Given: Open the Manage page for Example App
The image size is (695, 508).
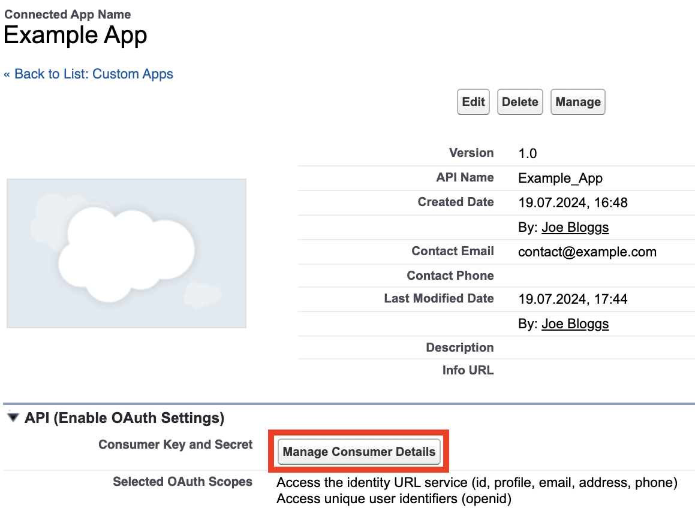Looking at the screenshot, I should click(x=577, y=102).
